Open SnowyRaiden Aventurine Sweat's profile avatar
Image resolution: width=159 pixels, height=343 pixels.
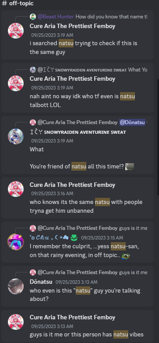tap(16, 136)
